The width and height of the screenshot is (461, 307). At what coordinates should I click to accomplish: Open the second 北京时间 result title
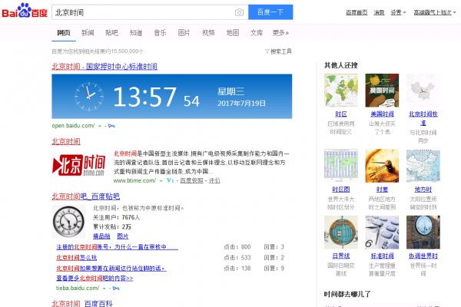click(66, 141)
